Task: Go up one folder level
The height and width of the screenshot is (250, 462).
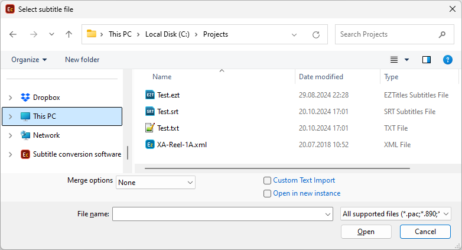Action: click(x=69, y=34)
